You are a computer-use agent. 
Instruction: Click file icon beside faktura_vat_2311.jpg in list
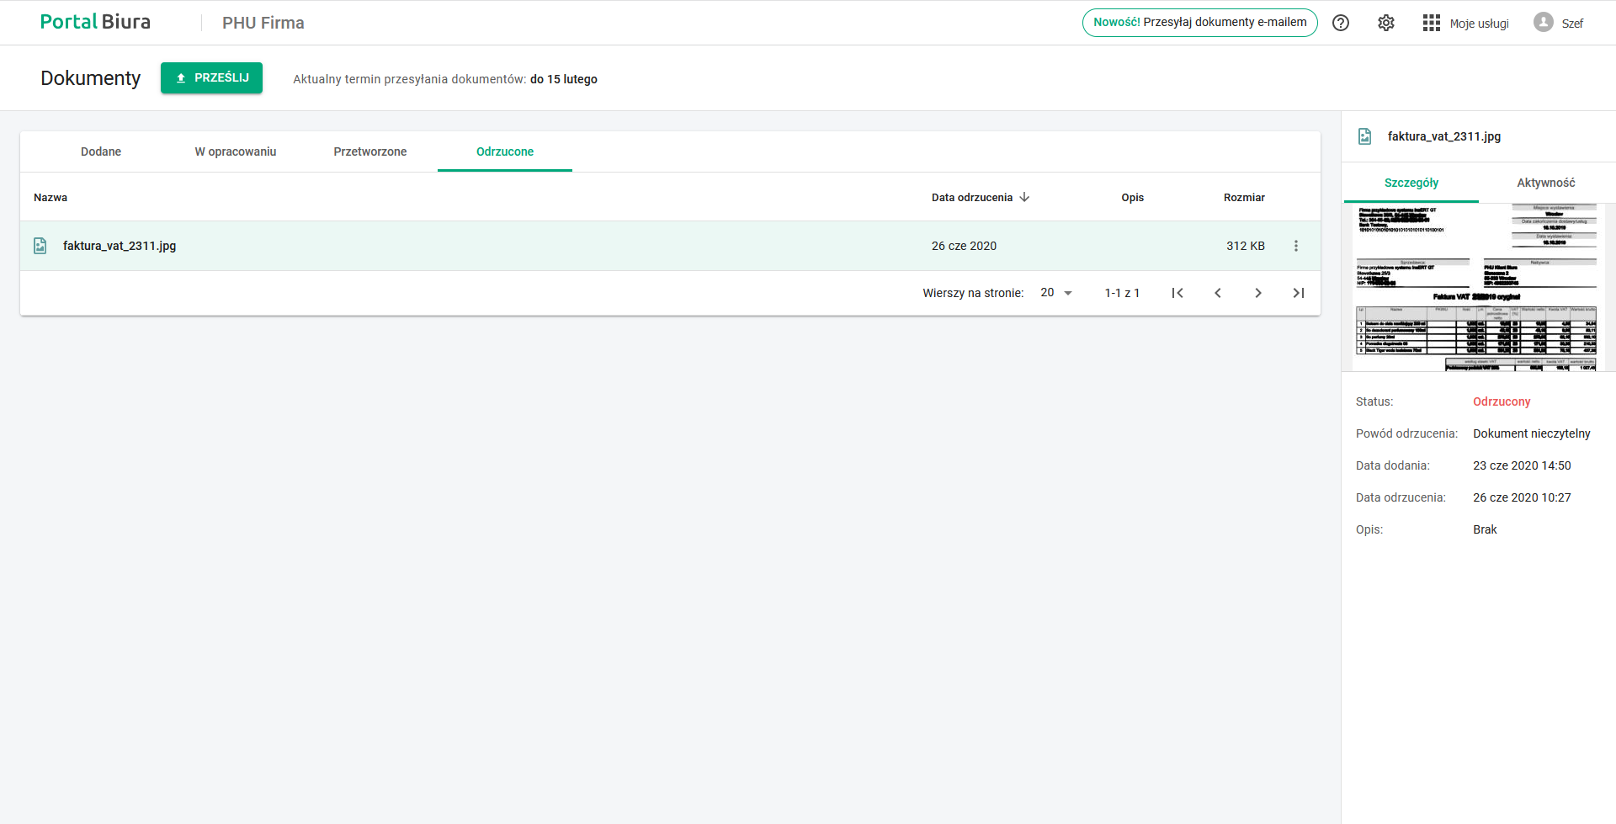coord(40,246)
